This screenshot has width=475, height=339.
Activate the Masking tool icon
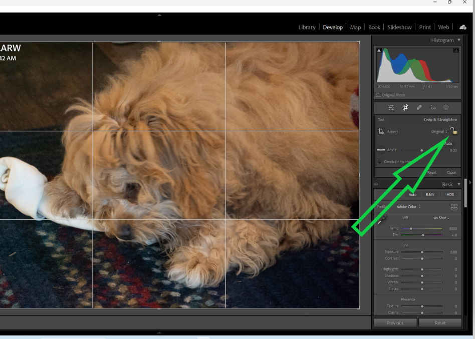click(446, 107)
